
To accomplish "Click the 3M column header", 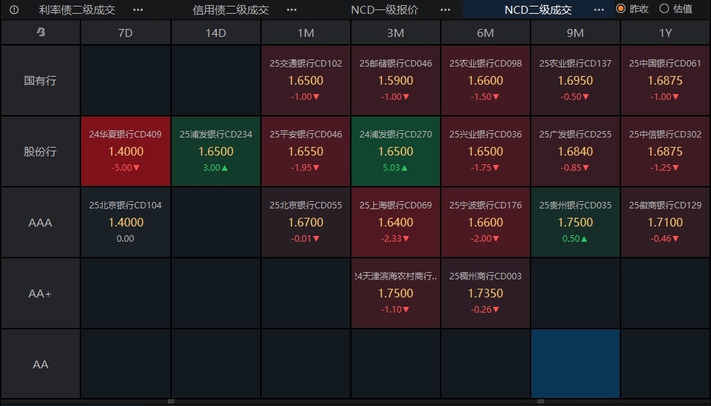I will click(396, 33).
